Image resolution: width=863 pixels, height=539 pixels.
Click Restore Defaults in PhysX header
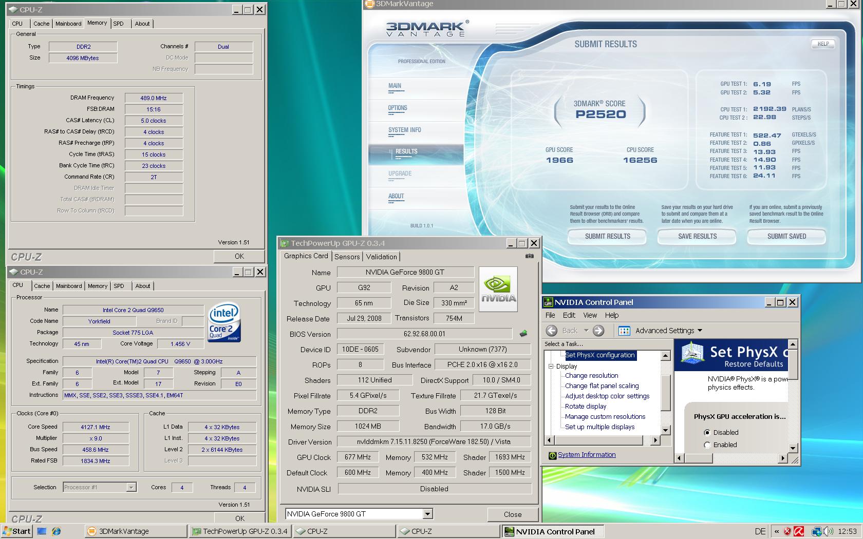(754, 364)
